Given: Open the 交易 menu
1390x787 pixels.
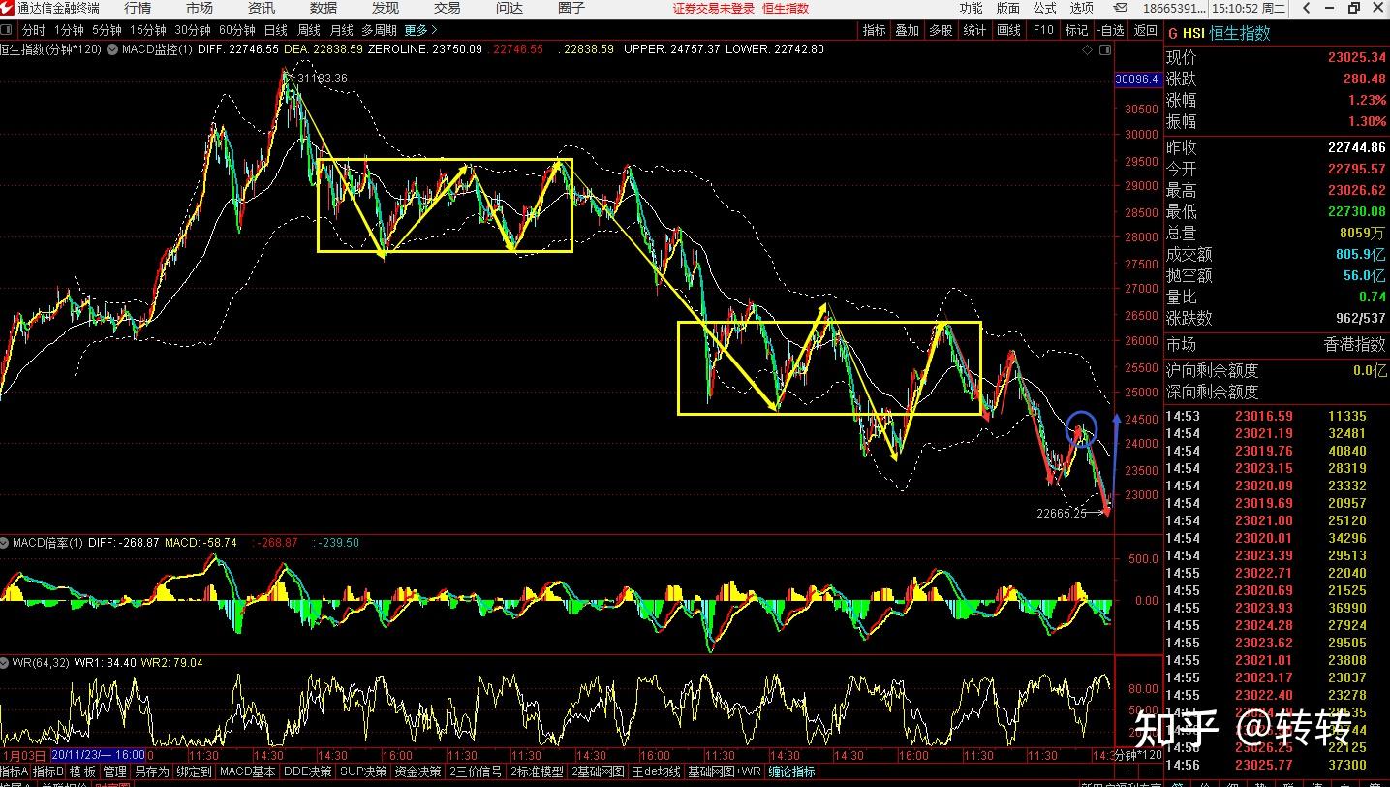Looking at the screenshot, I should click(x=448, y=8).
